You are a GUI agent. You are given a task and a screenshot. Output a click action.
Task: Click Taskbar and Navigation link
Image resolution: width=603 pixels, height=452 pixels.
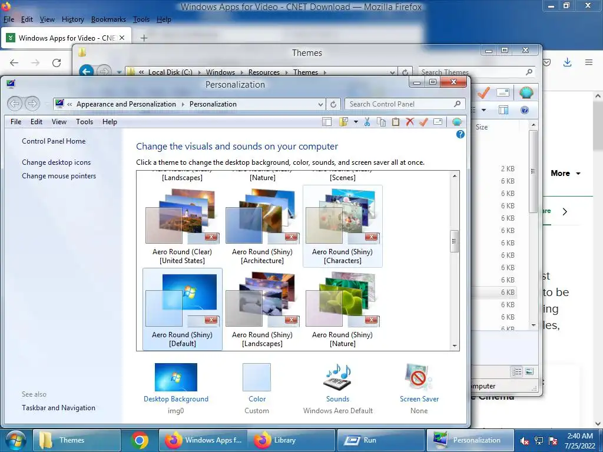coord(58,408)
